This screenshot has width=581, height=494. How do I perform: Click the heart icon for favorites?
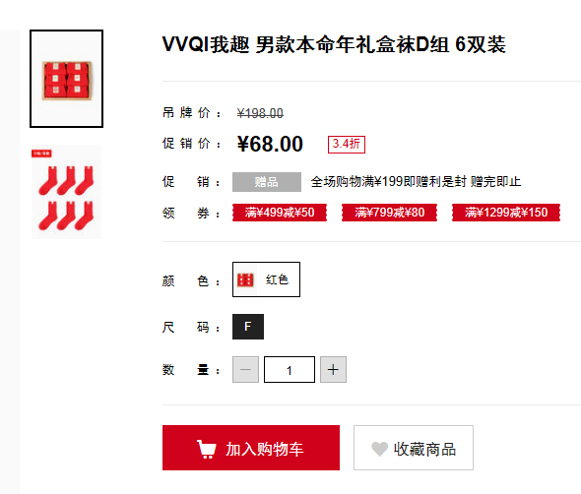379,449
